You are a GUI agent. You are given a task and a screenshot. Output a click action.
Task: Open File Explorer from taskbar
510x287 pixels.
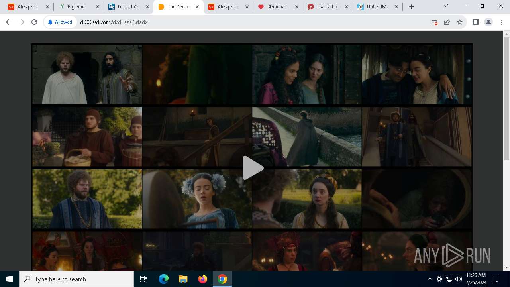(183, 279)
